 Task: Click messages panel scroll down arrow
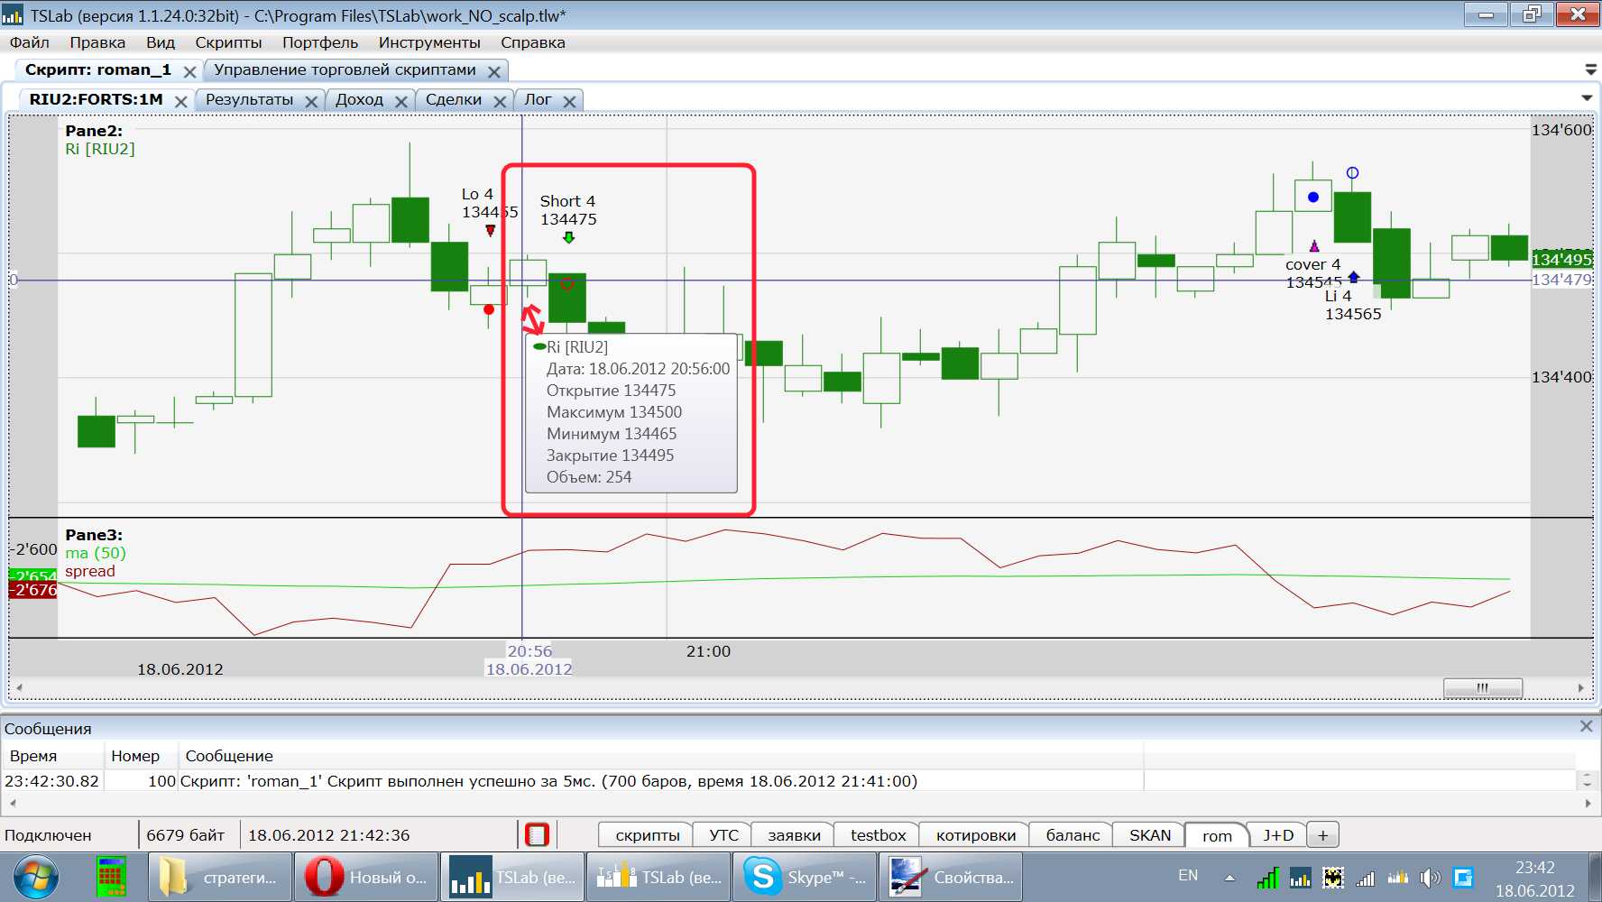pos(1588,785)
